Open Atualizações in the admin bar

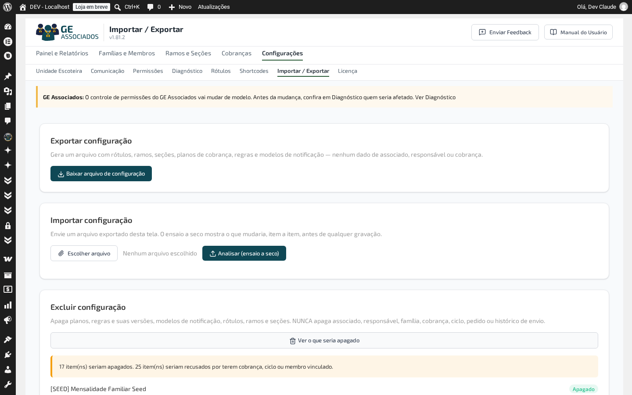coord(214,7)
